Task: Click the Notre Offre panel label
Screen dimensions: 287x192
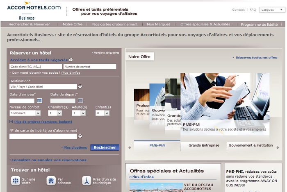Action: point(139,56)
